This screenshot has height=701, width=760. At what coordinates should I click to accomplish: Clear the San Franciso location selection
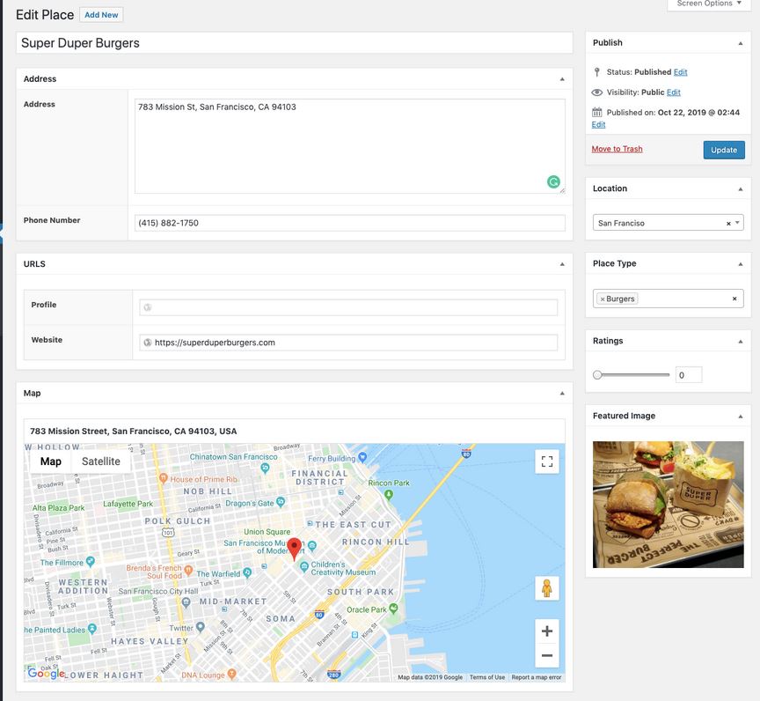[728, 224]
